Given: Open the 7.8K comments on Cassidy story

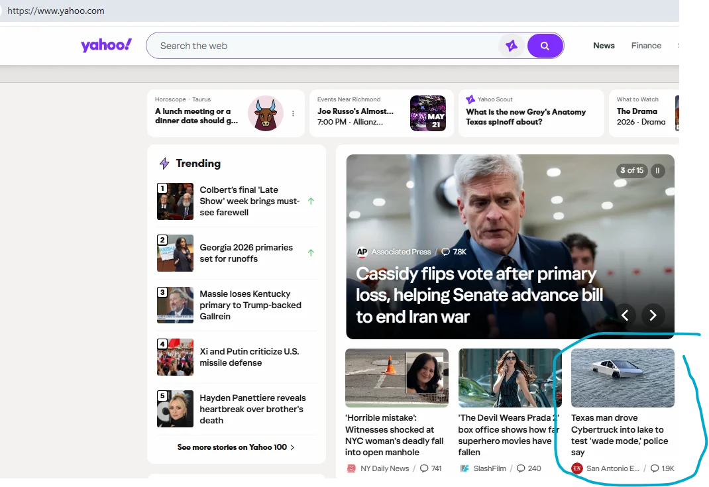Looking at the screenshot, I should (x=454, y=252).
